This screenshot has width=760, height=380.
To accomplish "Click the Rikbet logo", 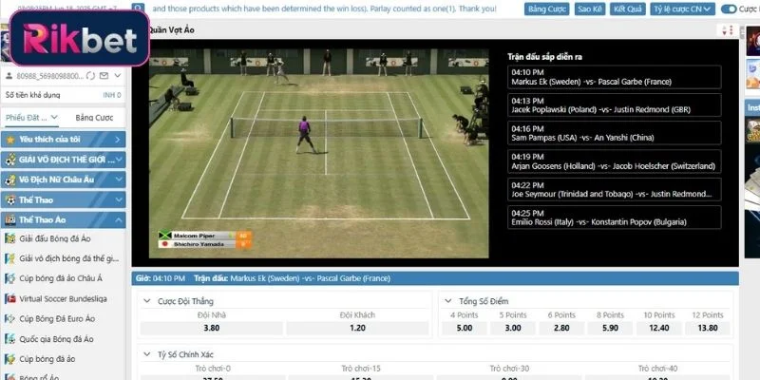I will point(74,38).
